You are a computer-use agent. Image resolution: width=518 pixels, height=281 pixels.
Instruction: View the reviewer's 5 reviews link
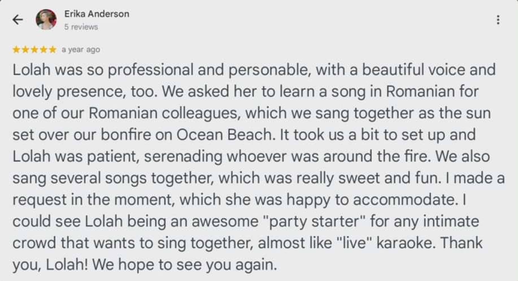coord(81,27)
